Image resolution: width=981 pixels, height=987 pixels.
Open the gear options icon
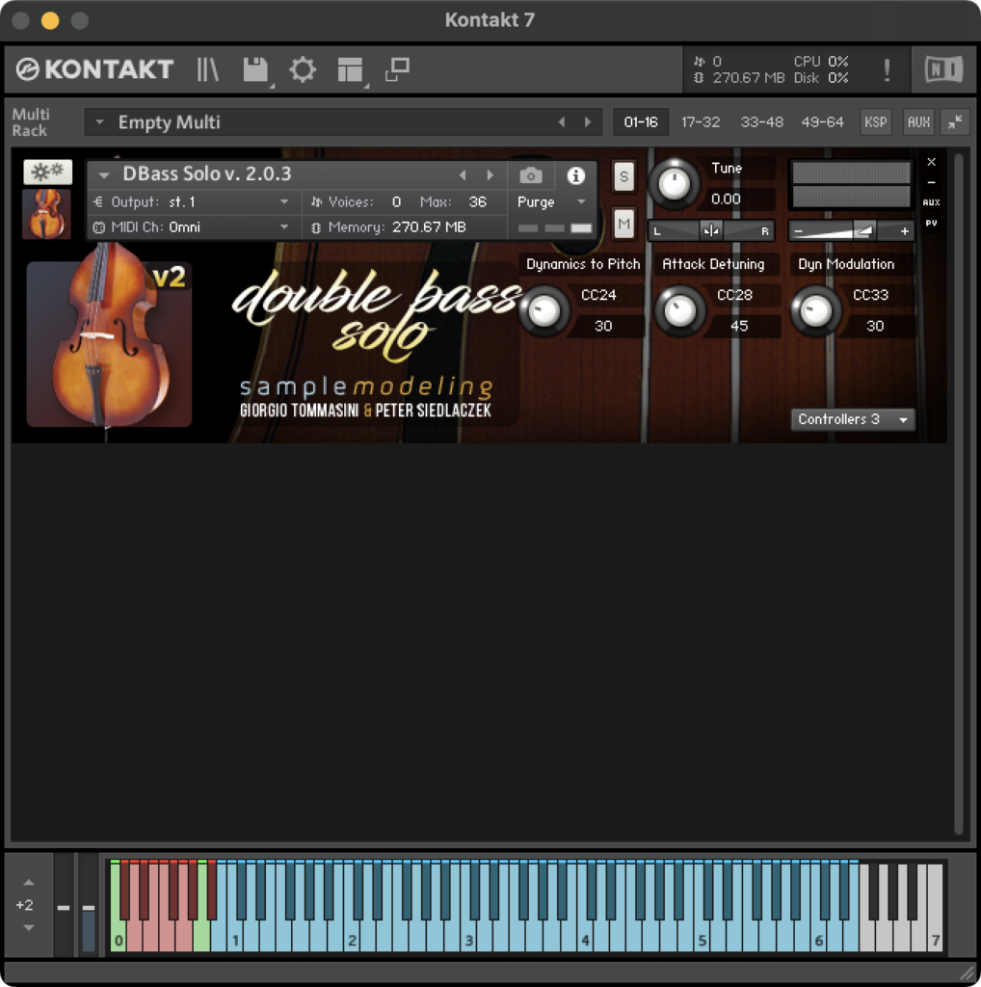tap(303, 69)
